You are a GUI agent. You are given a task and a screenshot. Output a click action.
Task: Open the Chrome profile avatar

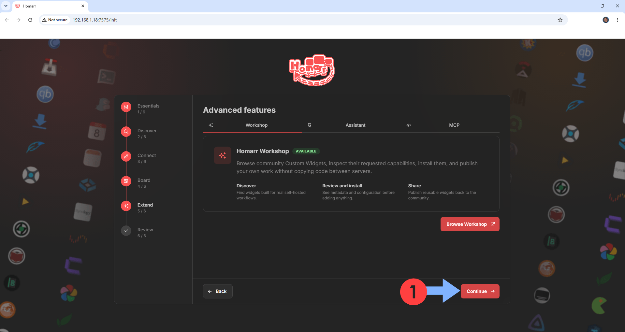[606, 20]
